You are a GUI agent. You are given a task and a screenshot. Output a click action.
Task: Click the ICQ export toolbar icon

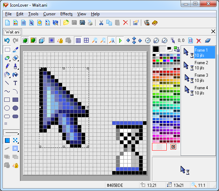click(x=55, y=23)
